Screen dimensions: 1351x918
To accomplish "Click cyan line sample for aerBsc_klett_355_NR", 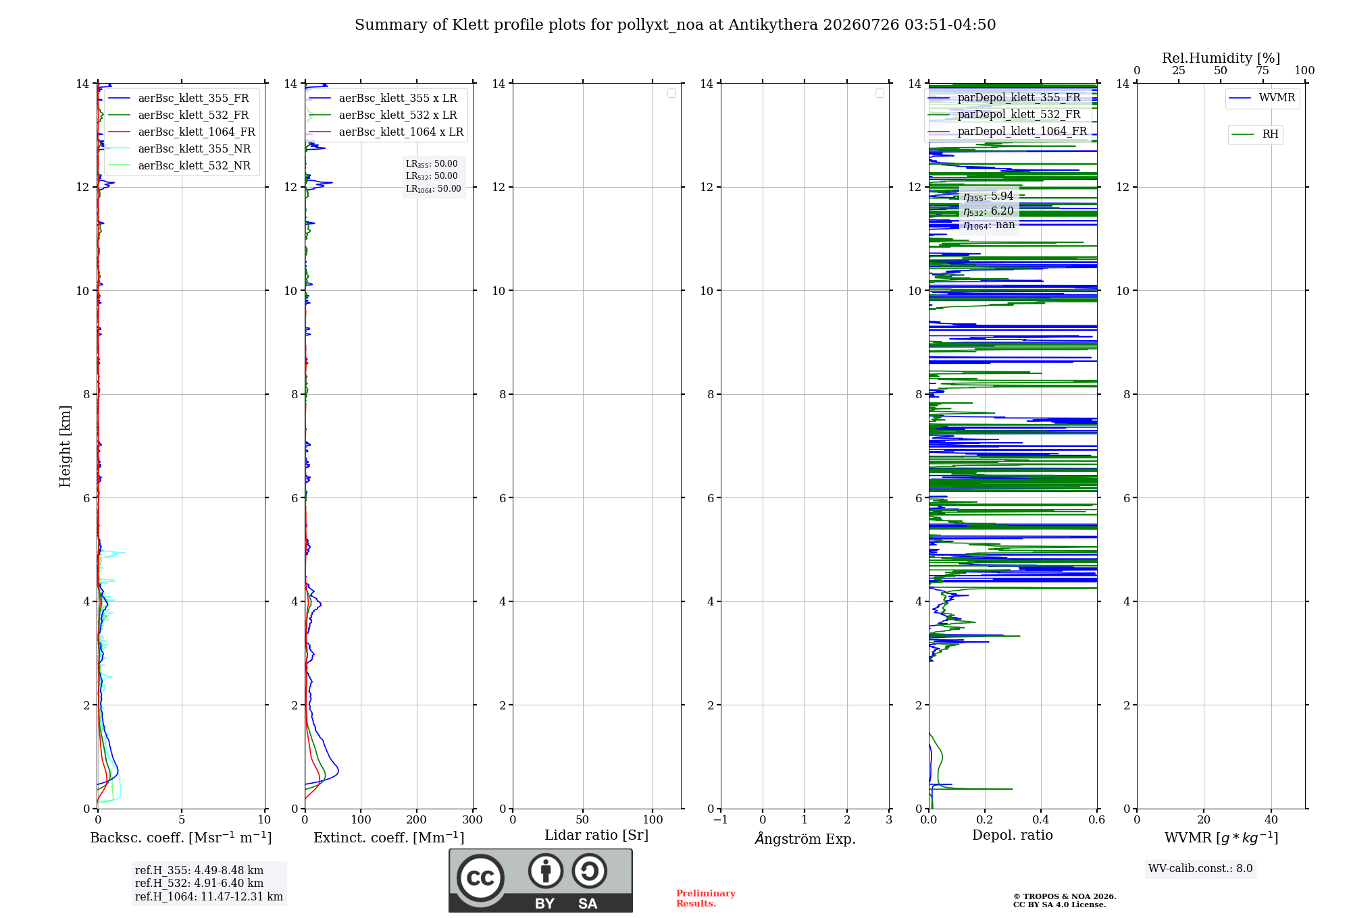I will (119, 149).
